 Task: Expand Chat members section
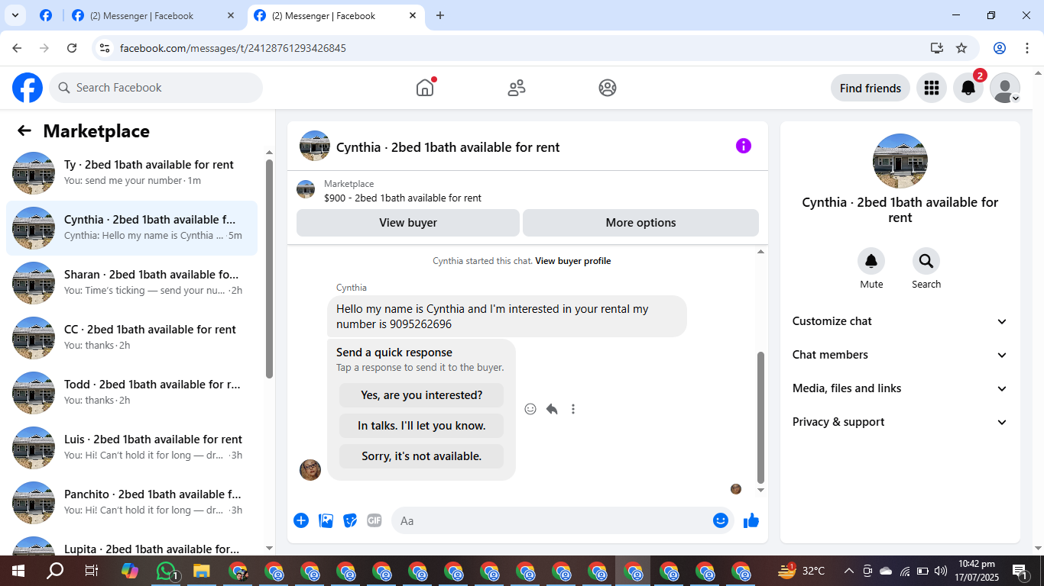tap(900, 355)
